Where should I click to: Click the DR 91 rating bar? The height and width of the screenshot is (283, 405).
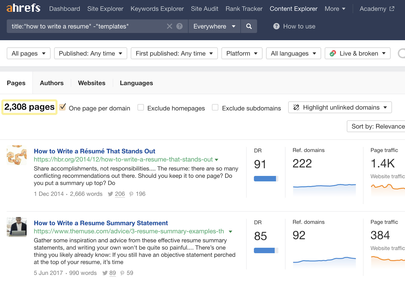[x=266, y=179]
